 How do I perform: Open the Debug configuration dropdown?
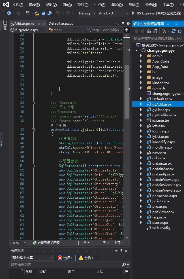click(87, 13)
